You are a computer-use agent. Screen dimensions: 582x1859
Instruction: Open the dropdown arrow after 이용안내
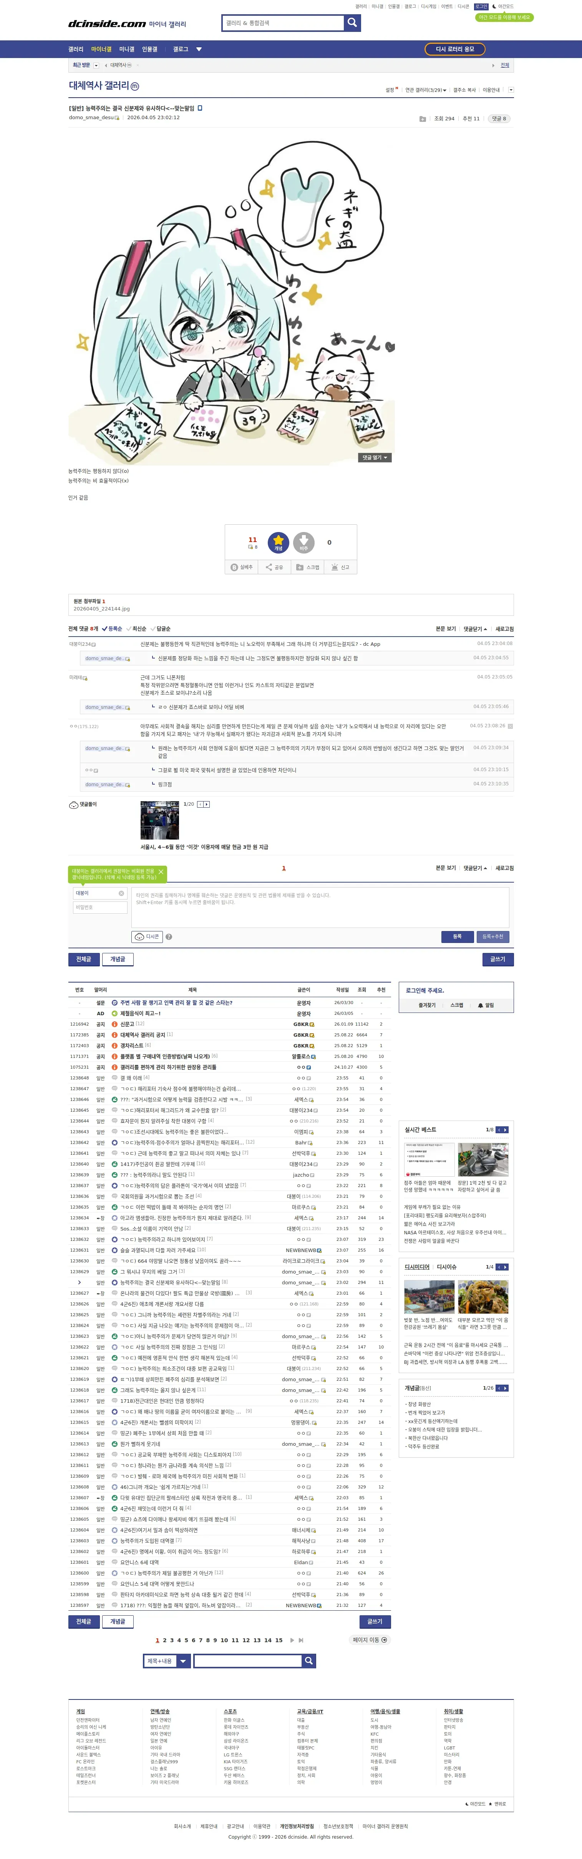(511, 90)
